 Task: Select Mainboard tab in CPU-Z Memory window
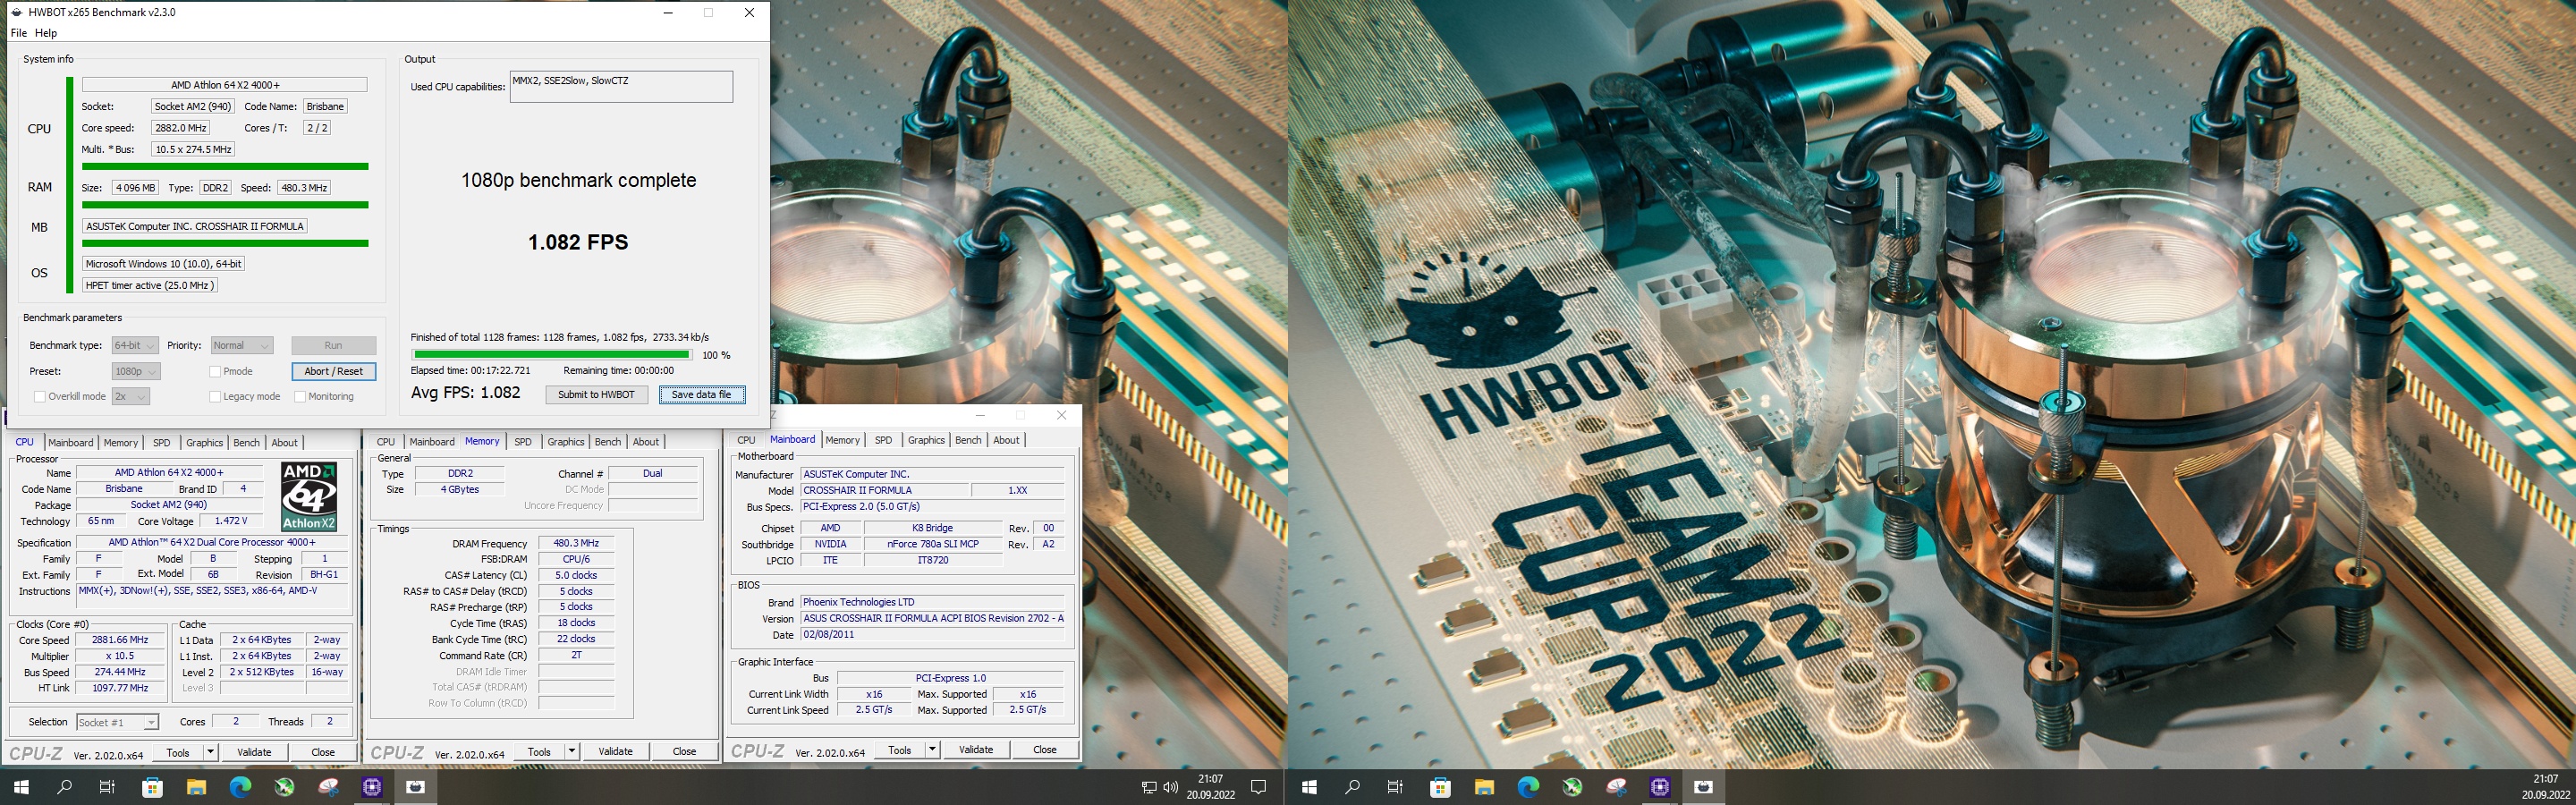pos(432,442)
